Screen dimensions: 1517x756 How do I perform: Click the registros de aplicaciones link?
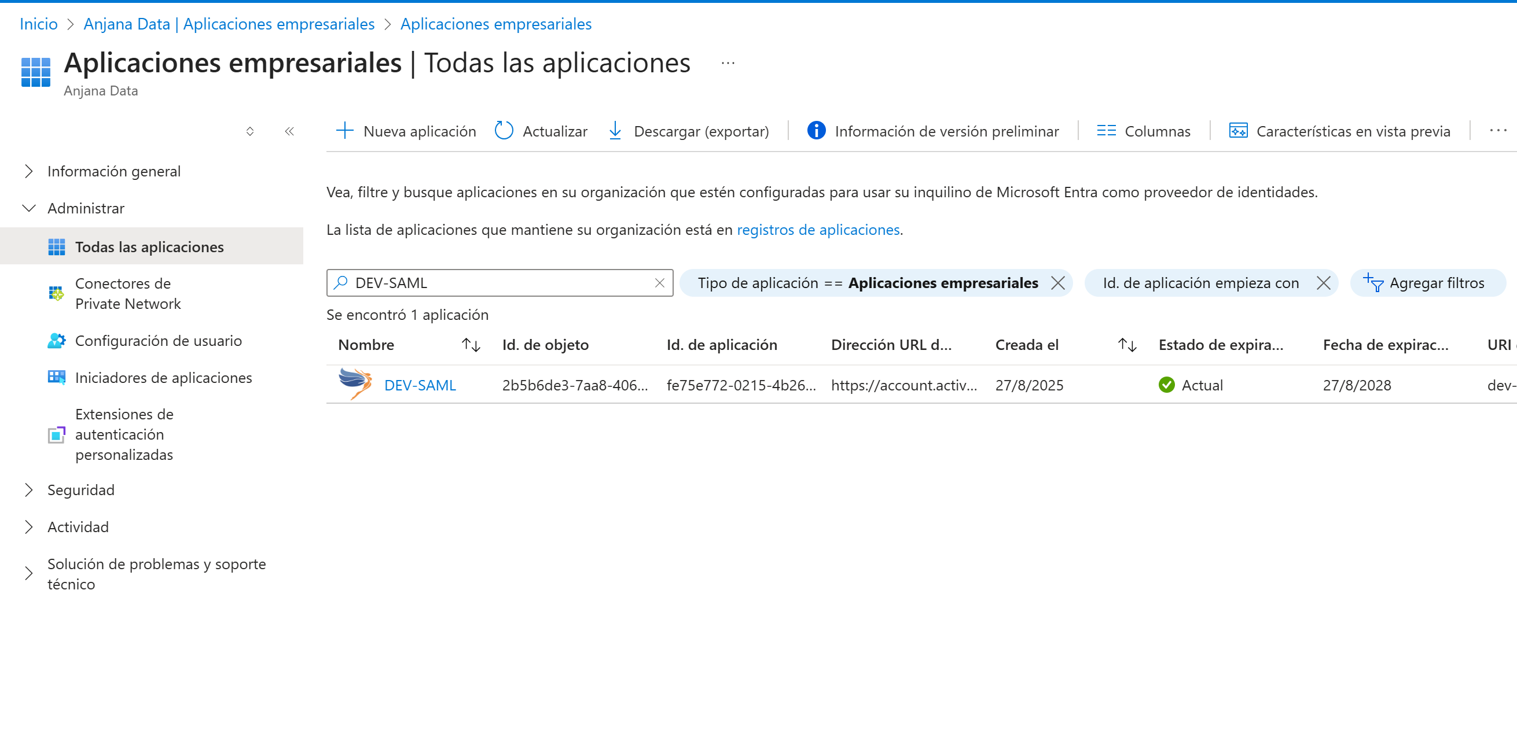tap(818, 230)
